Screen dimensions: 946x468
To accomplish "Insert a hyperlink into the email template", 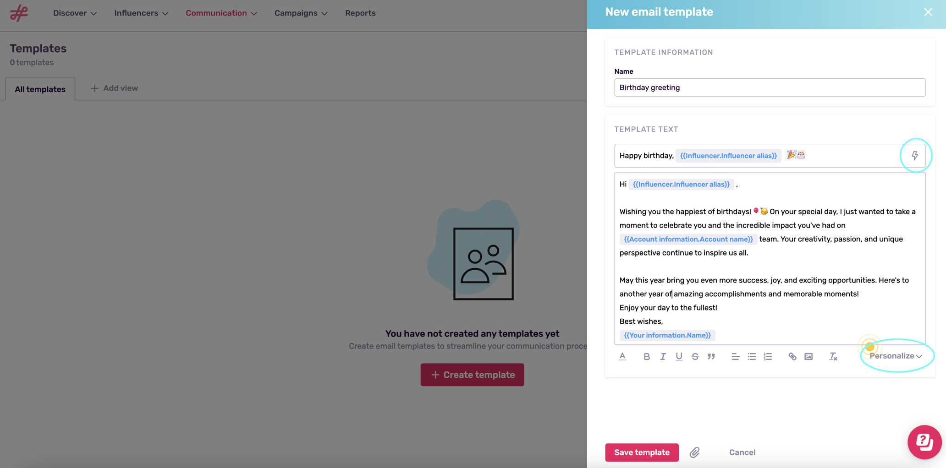I will [x=792, y=356].
